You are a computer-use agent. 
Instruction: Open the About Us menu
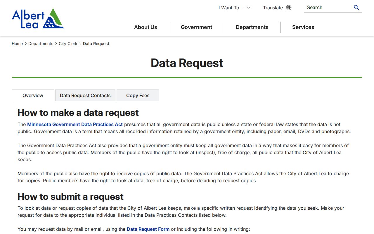(146, 27)
